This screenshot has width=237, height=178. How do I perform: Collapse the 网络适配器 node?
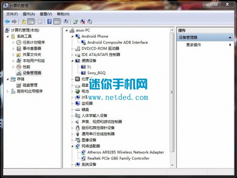tap(73, 146)
